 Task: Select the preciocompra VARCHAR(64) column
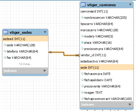pos(107,49)
